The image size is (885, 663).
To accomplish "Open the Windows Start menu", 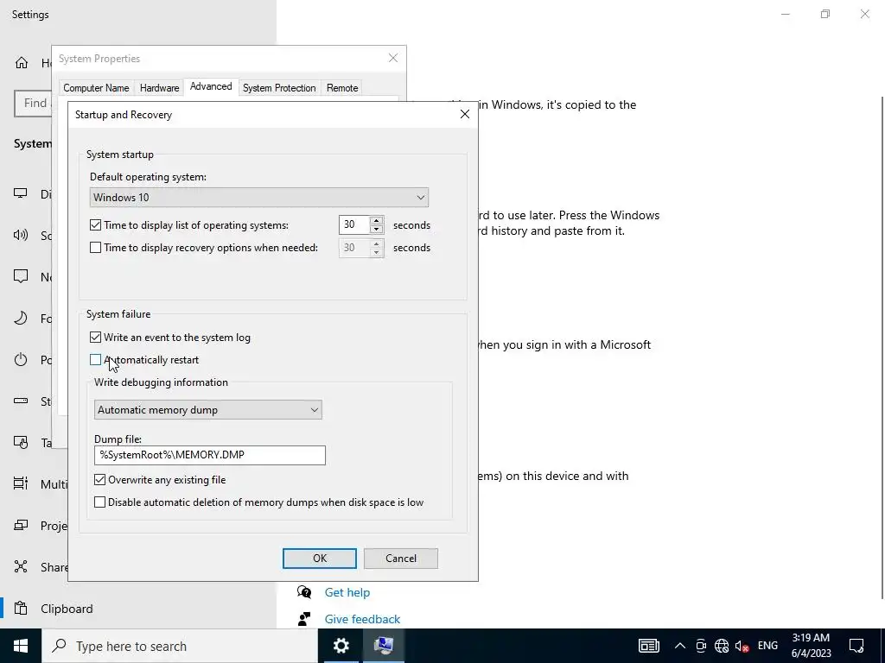I will coord(21,646).
